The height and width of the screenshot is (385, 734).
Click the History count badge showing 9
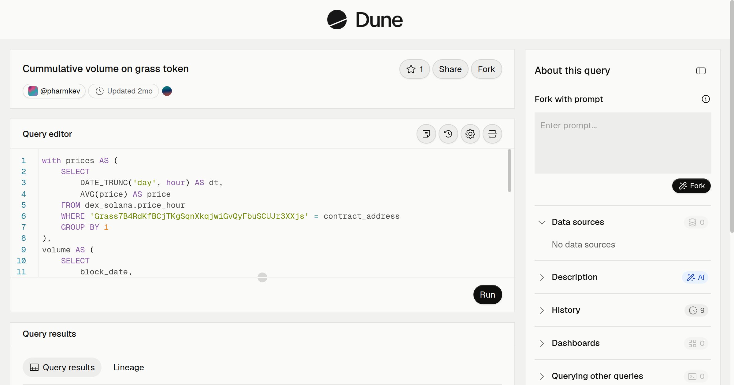pyautogui.click(x=696, y=310)
